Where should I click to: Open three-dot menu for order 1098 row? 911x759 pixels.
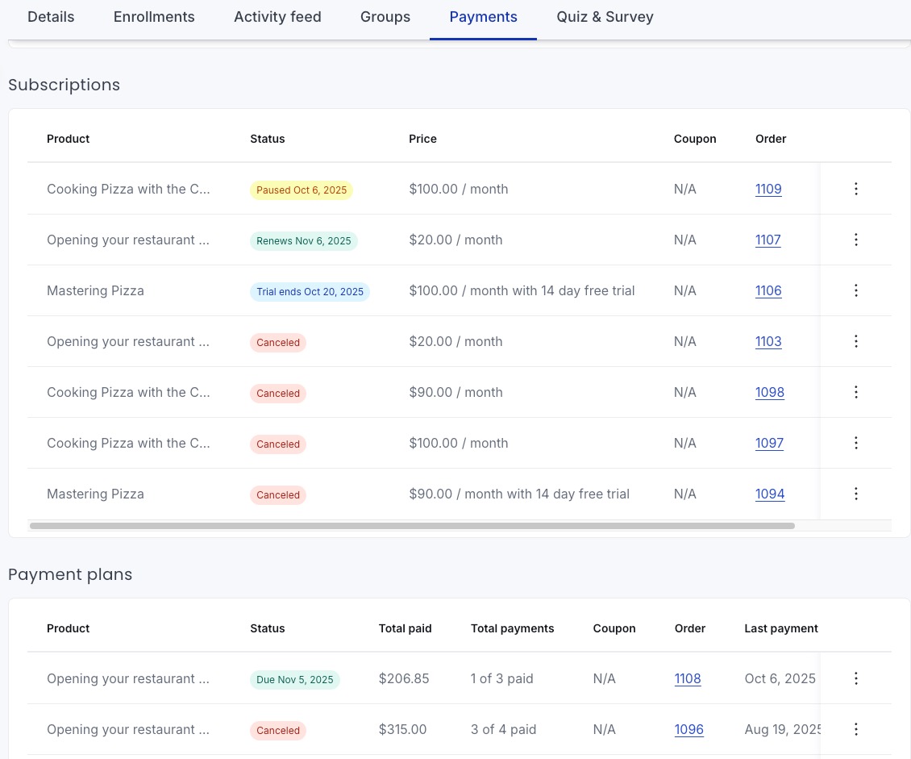(x=856, y=392)
